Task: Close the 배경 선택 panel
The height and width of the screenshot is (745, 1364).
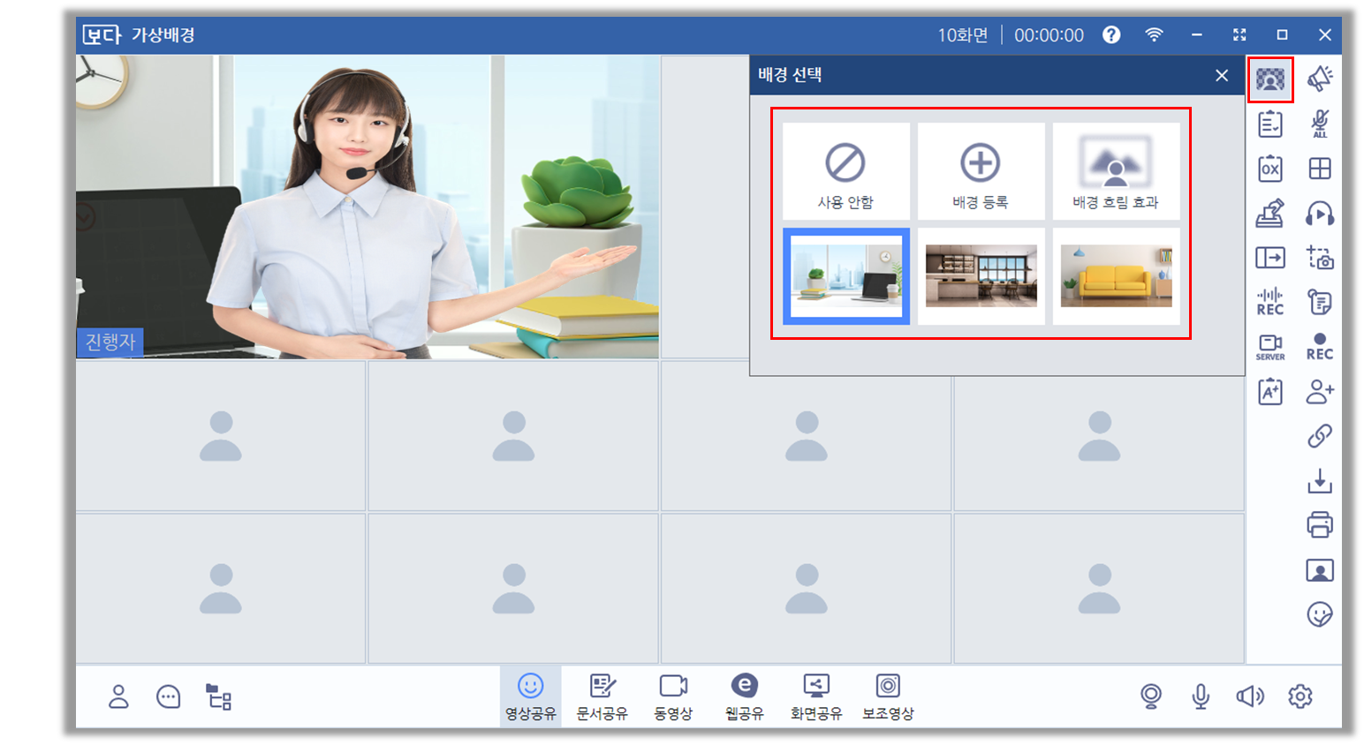Action: coord(1222,76)
